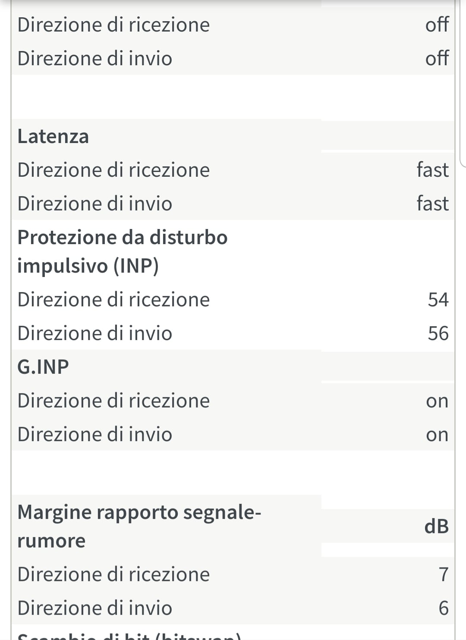Click the dB unit label

coord(437,526)
